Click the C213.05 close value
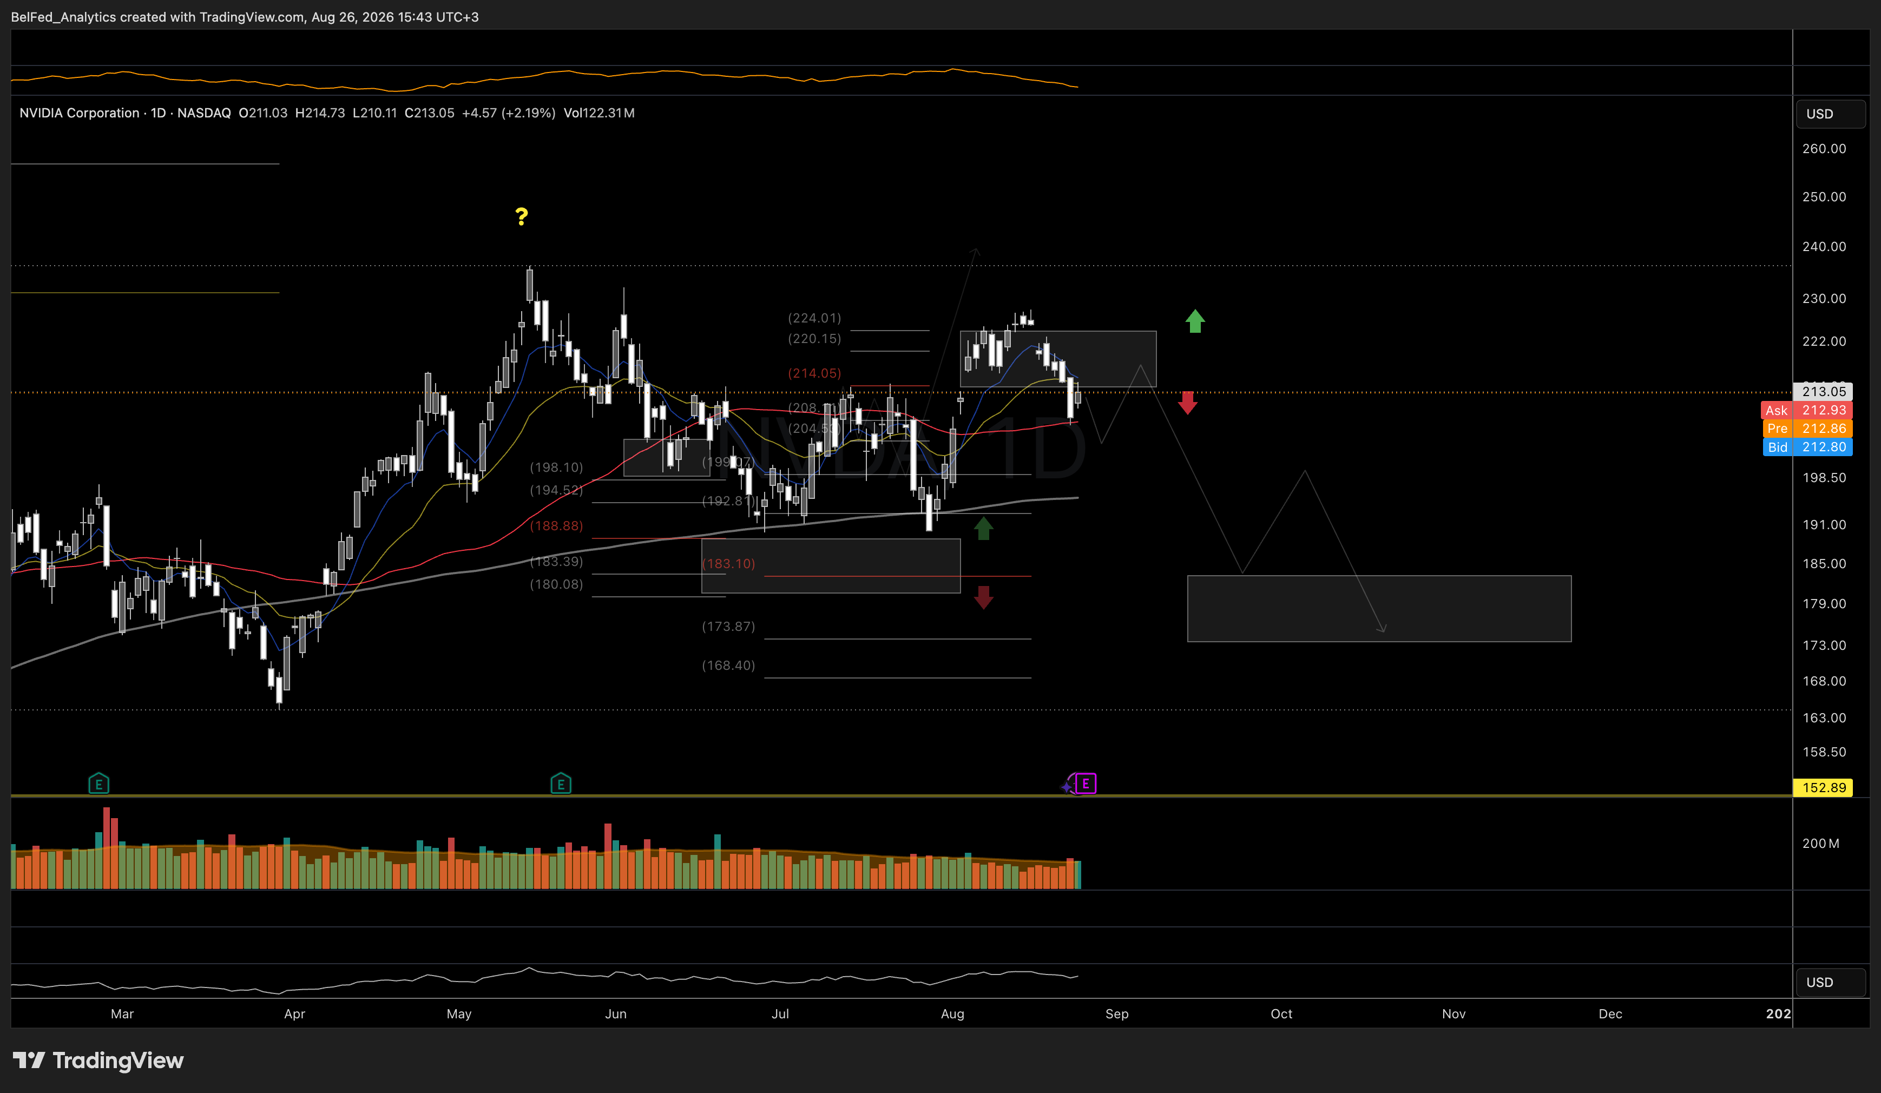1881x1093 pixels. click(x=429, y=113)
